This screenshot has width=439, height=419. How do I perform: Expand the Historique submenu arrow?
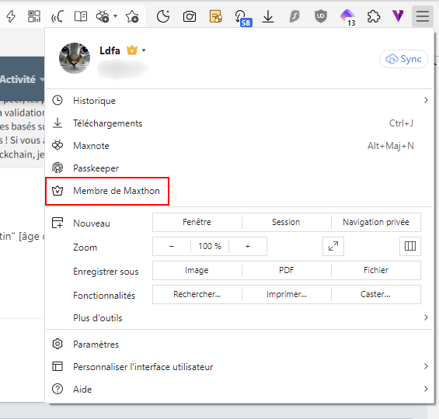pyautogui.click(x=426, y=100)
